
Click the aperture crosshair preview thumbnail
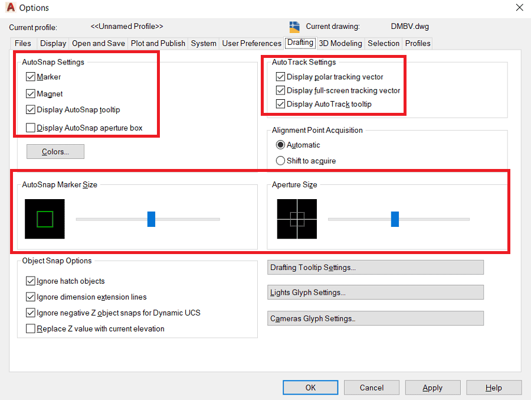pos(297,219)
